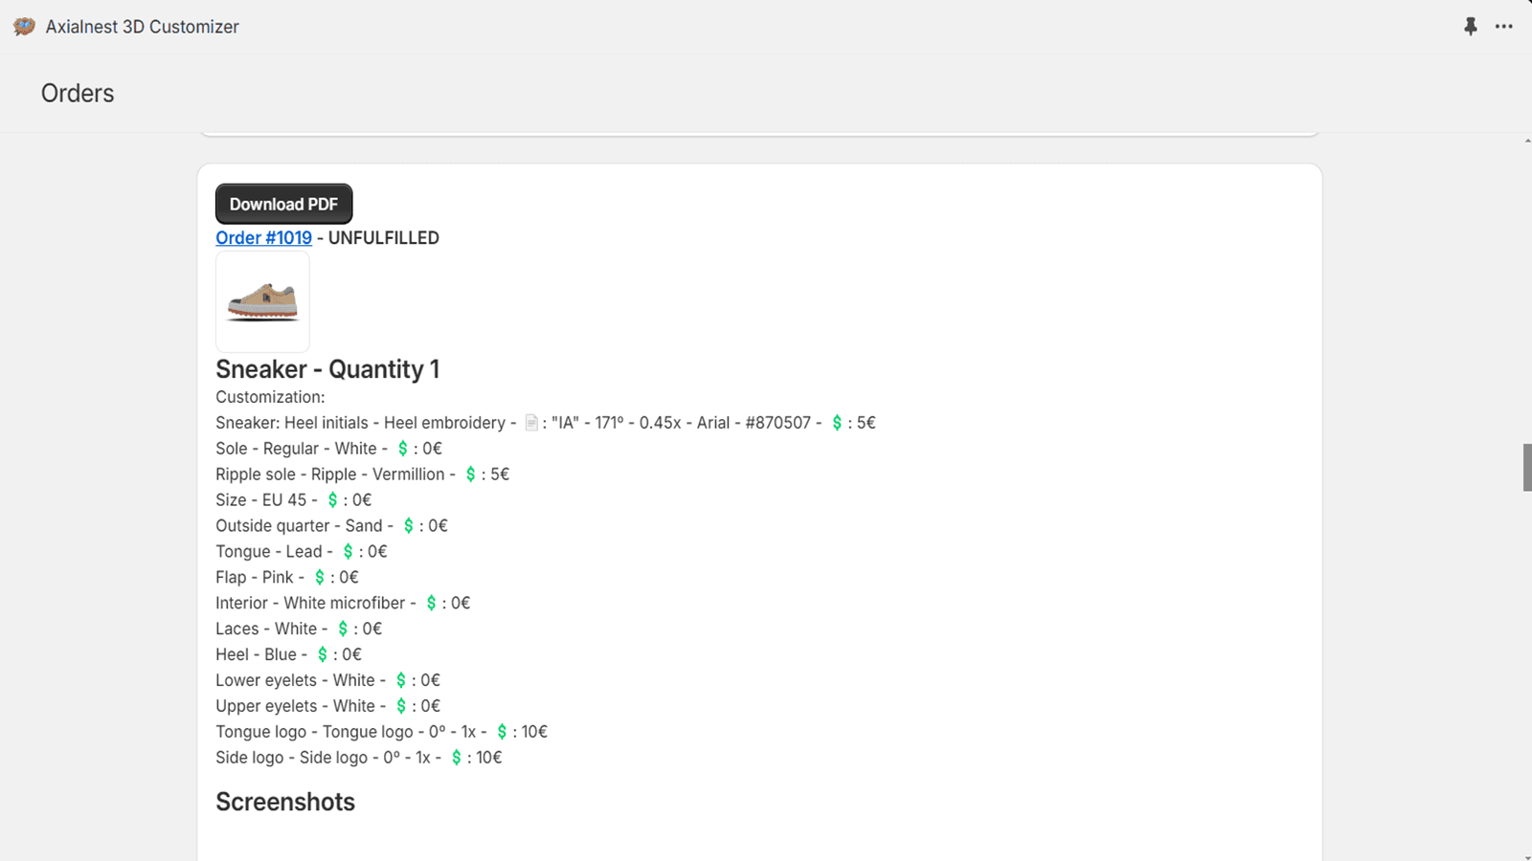The height and width of the screenshot is (861, 1532).
Task: Click the vertical scrollbar thumb
Action: tap(1527, 467)
